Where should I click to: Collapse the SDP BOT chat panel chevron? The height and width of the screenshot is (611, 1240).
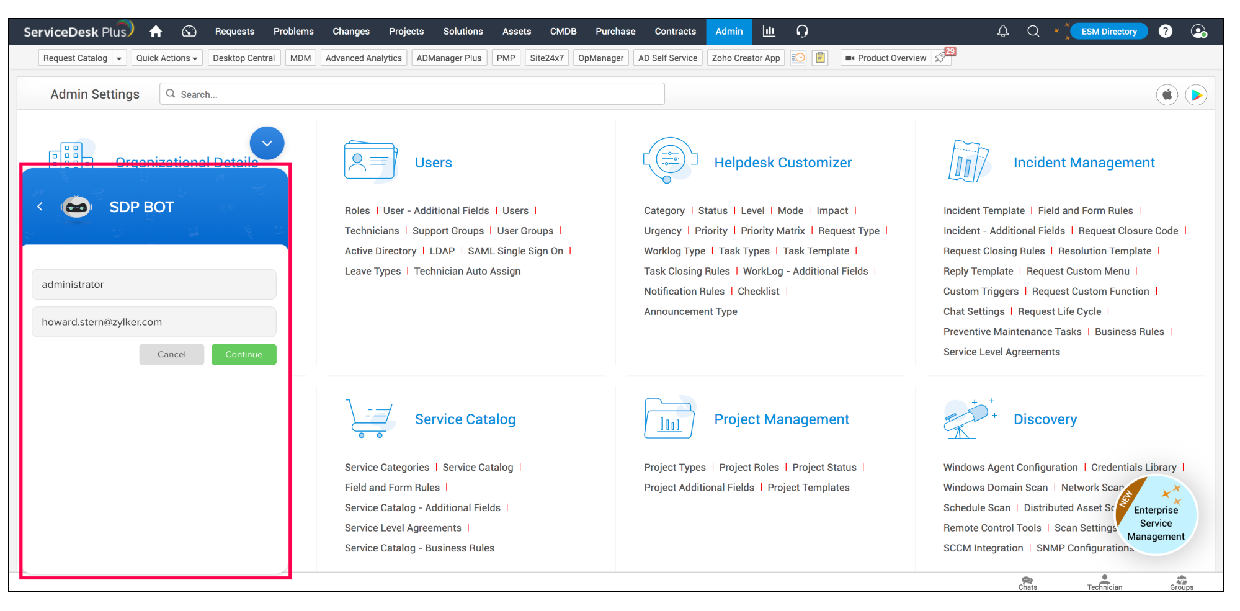(x=267, y=143)
